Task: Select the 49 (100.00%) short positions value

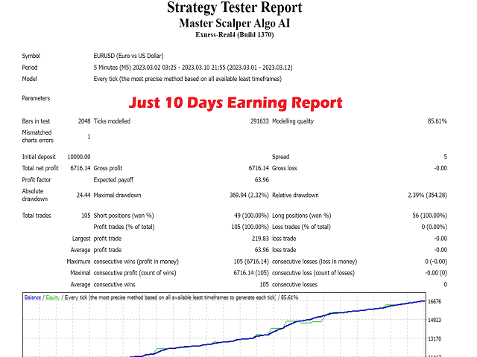Action: click(251, 216)
